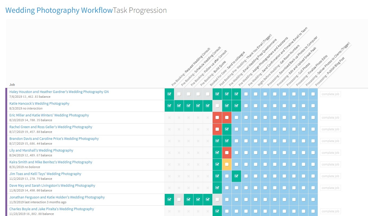Check yellow Prep Questionnaire box for Kaira Smith
Image resolution: width=372 pixels, height=216 pixels.
227,164
